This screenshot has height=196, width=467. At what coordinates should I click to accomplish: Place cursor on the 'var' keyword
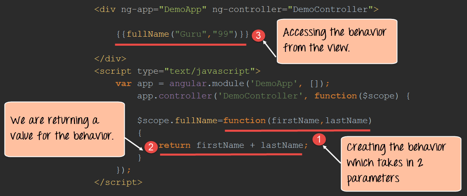pos(123,83)
